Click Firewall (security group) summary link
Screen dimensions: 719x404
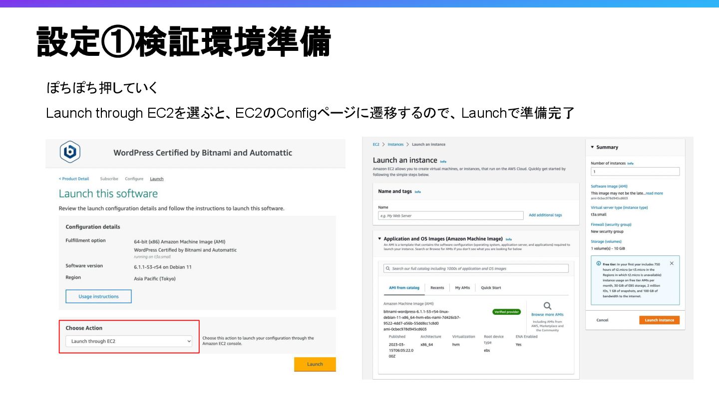[x=611, y=224]
